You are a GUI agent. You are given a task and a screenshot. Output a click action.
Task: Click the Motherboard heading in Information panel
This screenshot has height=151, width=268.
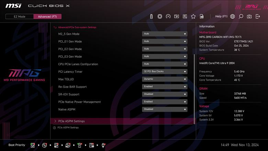click(208, 32)
